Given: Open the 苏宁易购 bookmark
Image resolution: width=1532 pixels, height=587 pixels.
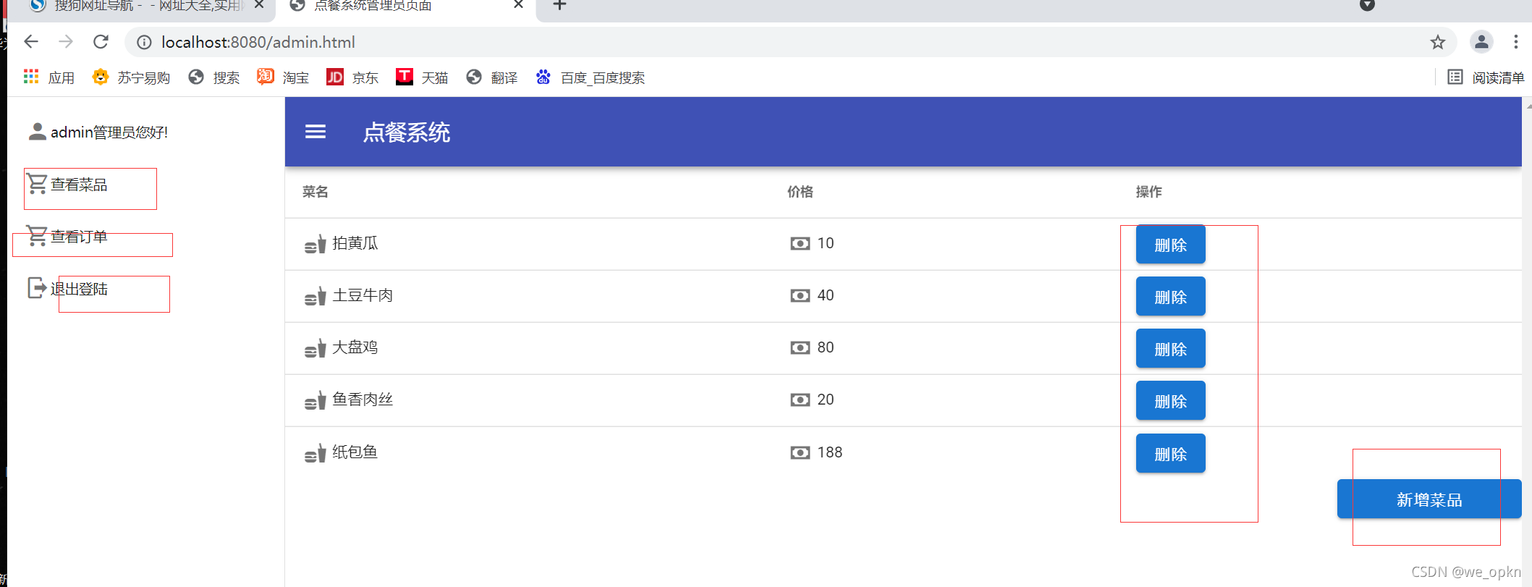Looking at the screenshot, I should tap(131, 77).
